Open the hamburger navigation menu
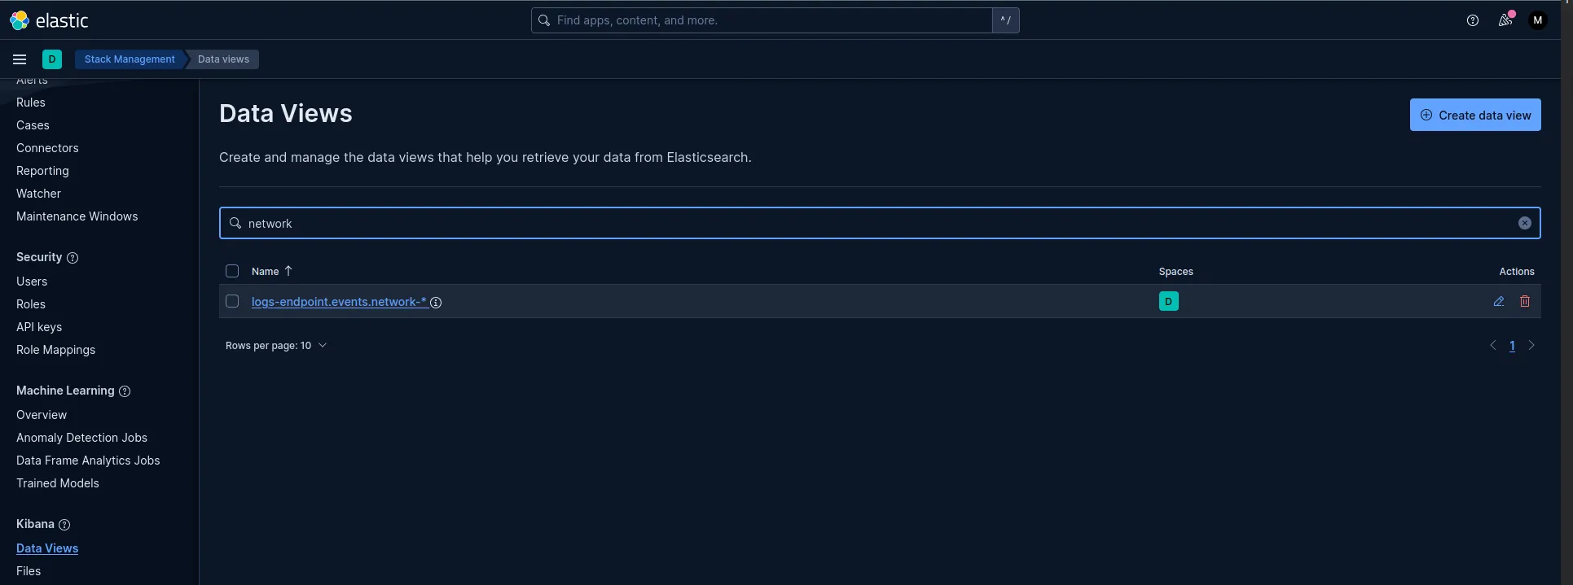This screenshot has height=585, width=1573. (x=20, y=59)
